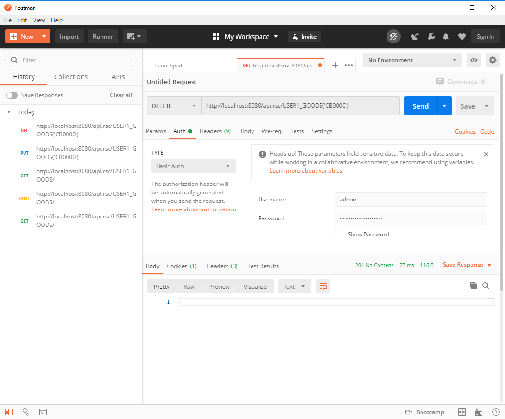The height and width of the screenshot is (419, 505).
Task: Click the heart icon in header
Action: pyautogui.click(x=462, y=36)
